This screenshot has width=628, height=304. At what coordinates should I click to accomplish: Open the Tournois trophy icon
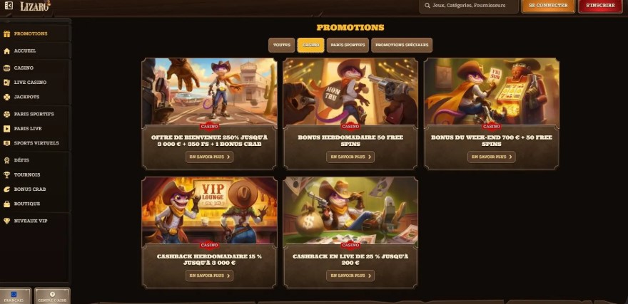[x=7, y=174]
